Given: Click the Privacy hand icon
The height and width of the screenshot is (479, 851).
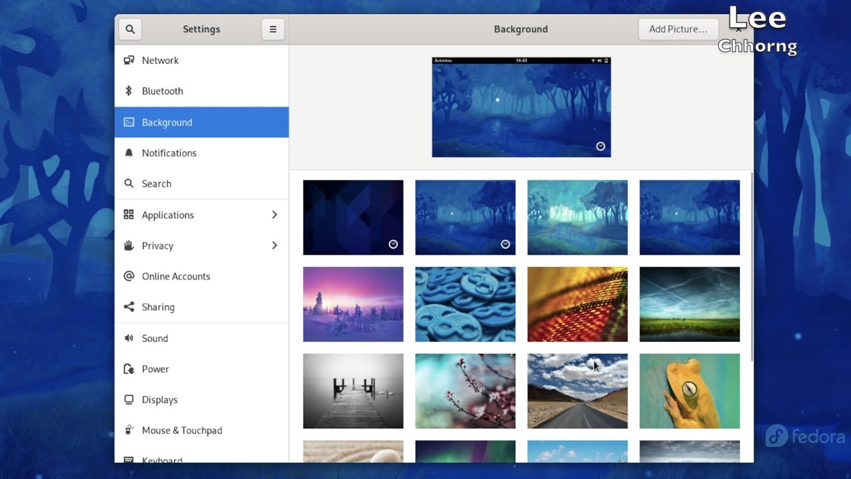Looking at the screenshot, I should click(x=129, y=245).
